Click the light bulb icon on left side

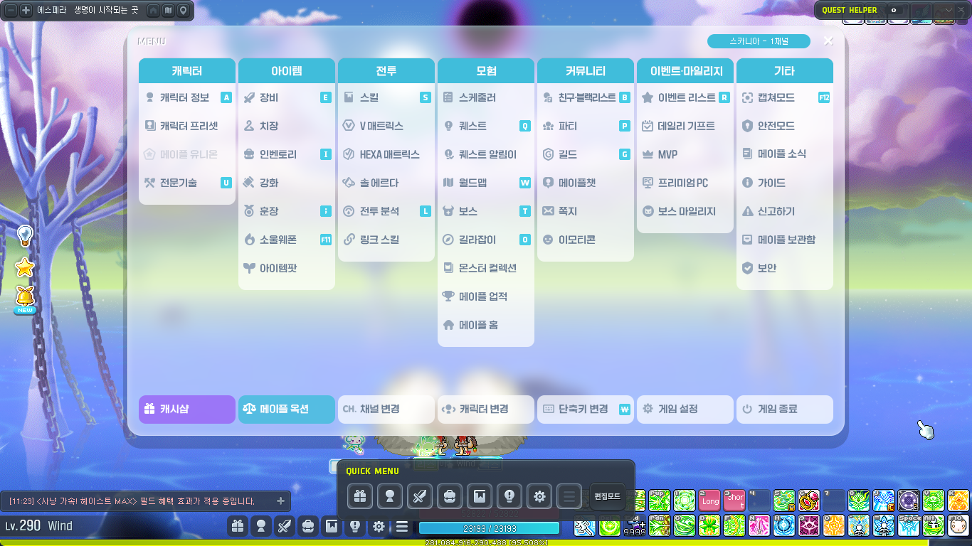[x=25, y=235]
